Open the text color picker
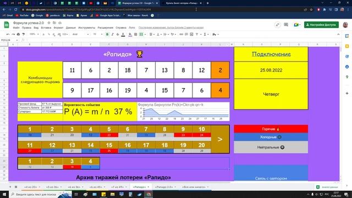352x198 pixels. click(123, 34)
